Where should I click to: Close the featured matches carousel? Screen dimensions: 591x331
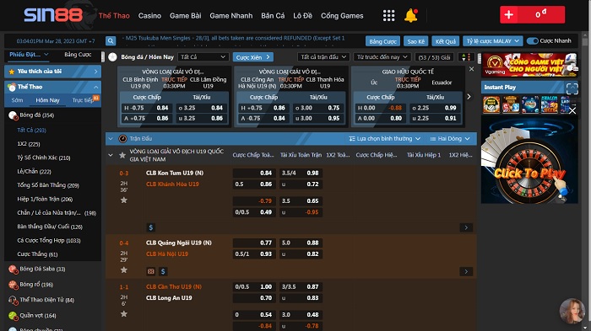pos(471,69)
